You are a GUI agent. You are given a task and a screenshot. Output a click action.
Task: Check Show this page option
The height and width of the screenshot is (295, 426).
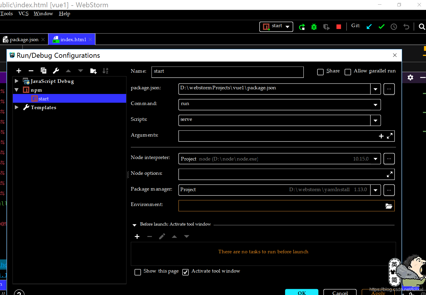click(138, 272)
